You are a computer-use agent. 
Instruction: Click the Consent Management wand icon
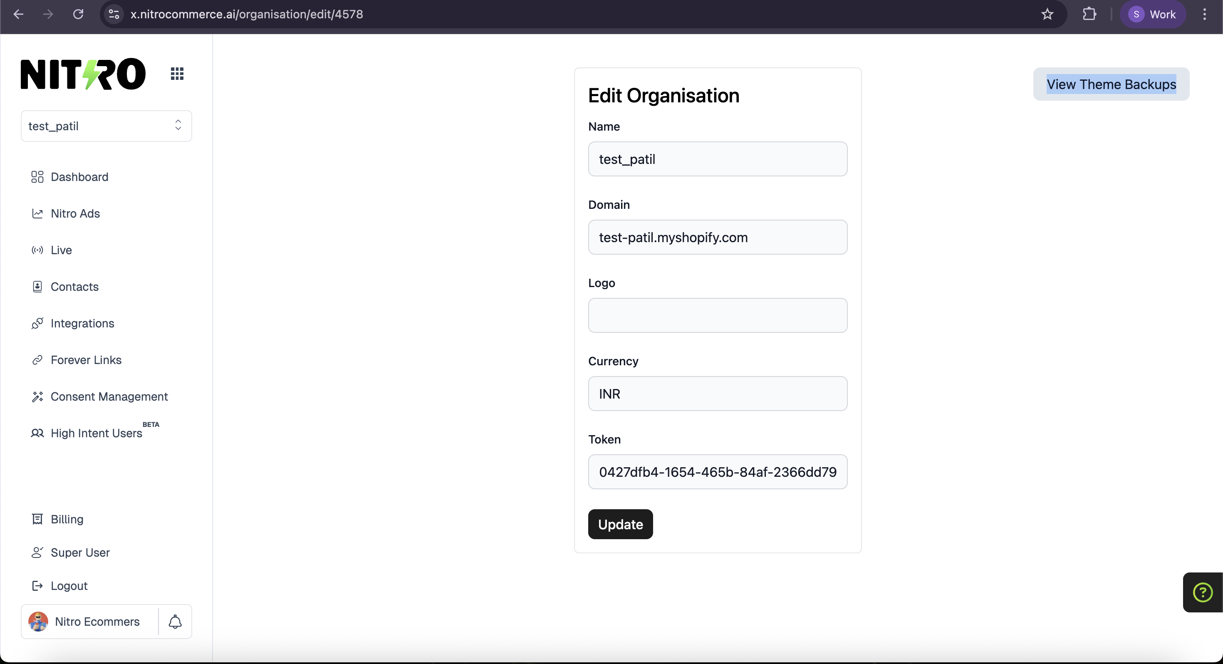coord(38,396)
